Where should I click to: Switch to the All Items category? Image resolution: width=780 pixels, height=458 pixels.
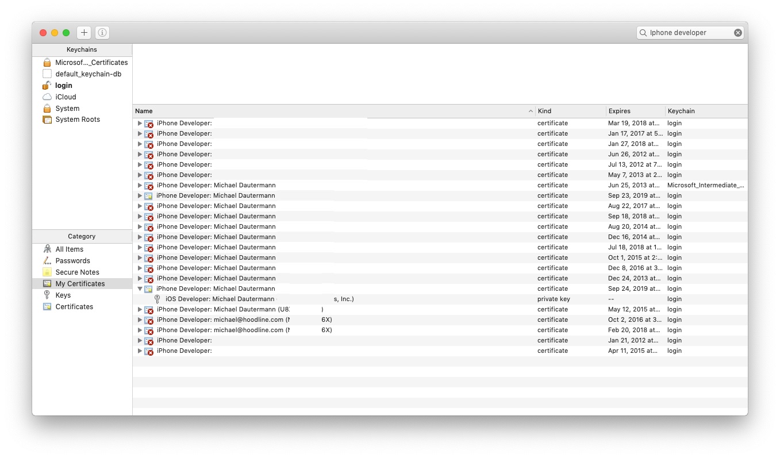point(69,249)
